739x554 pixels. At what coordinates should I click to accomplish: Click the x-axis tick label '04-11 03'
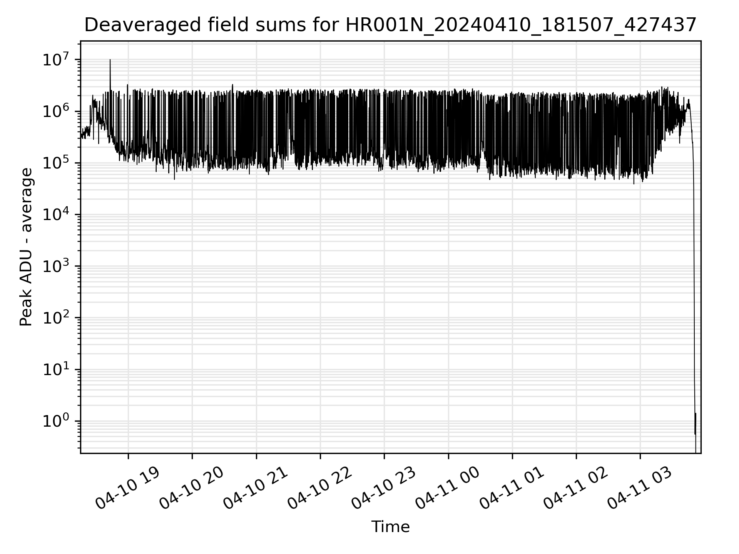pos(640,488)
